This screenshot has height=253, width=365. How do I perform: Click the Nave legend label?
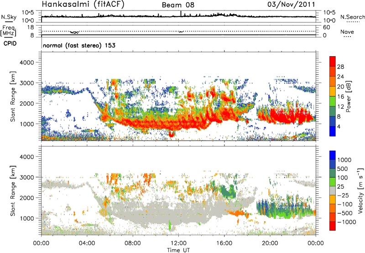(x=347, y=32)
